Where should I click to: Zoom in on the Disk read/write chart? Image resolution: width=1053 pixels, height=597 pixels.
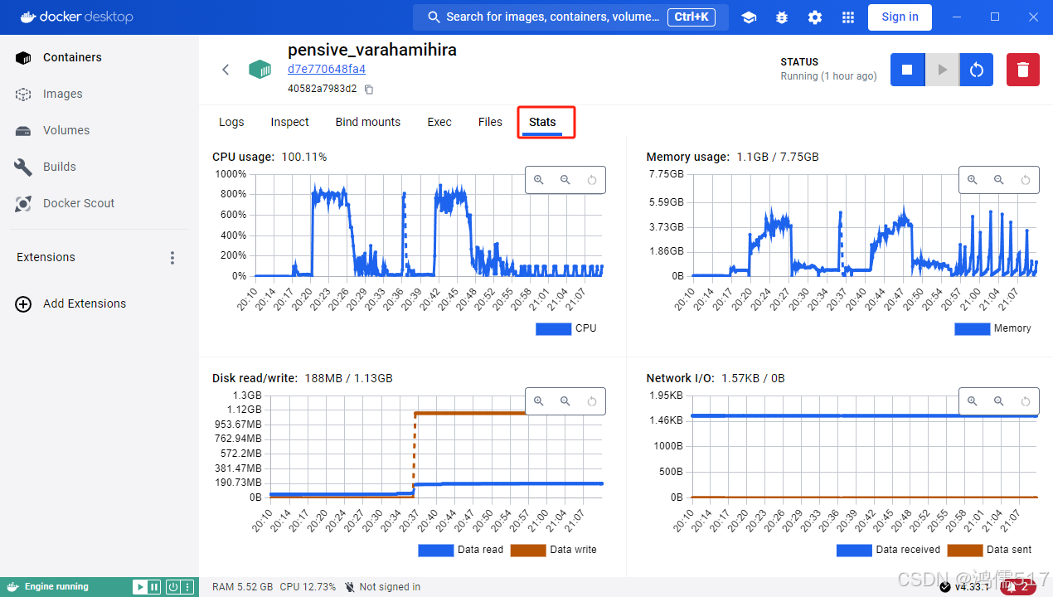(539, 401)
